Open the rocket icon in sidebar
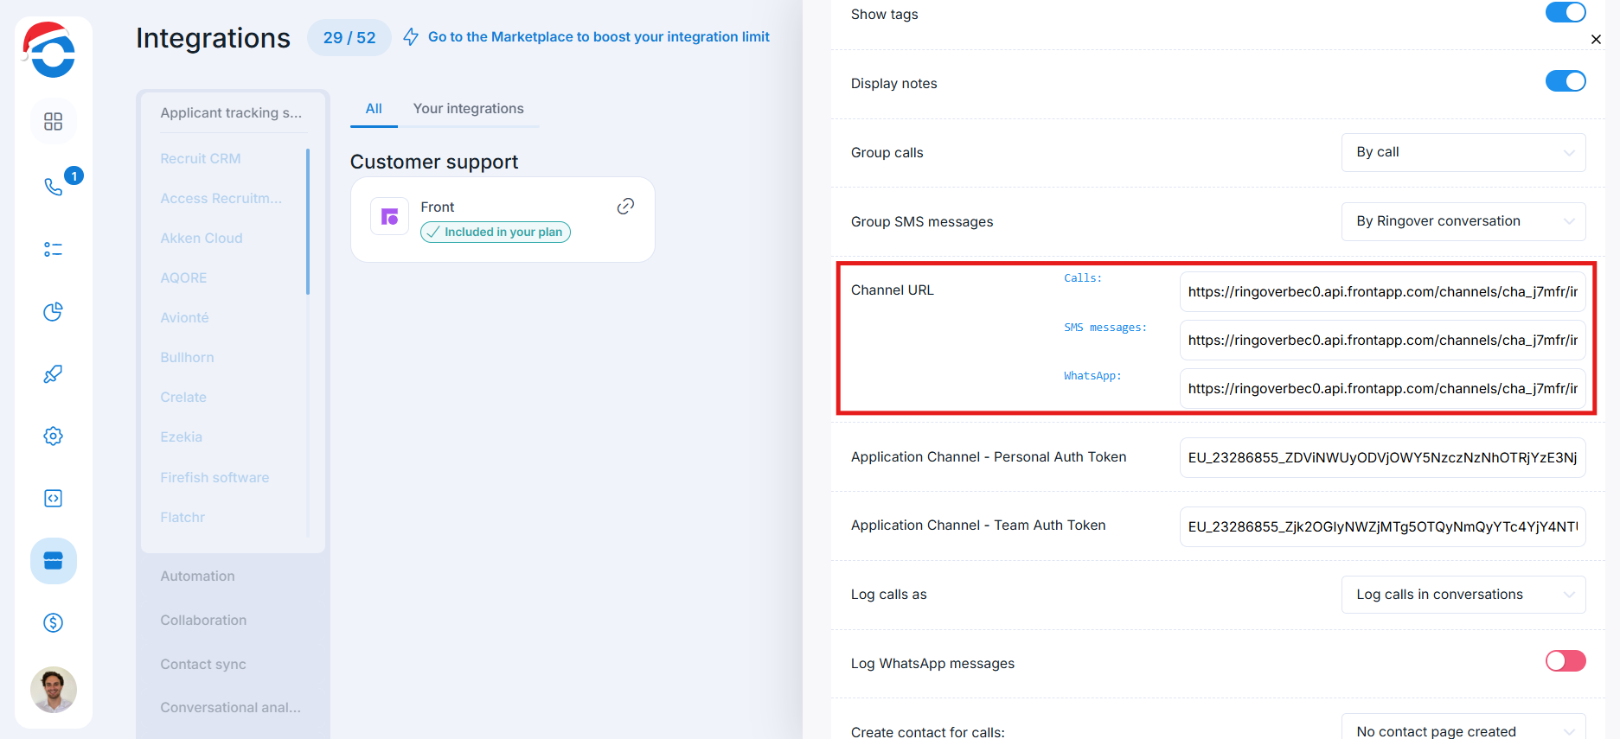This screenshot has height=739, width=1620. pos(54,374)
